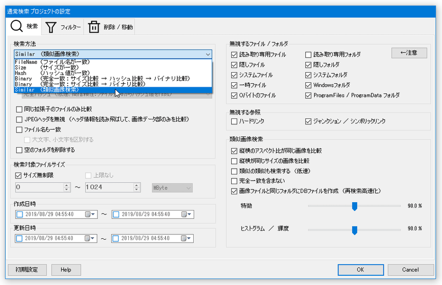
Task: Uncheck ジャンクション / シンボリックリンク checkbox
Action: click(308, 121)
